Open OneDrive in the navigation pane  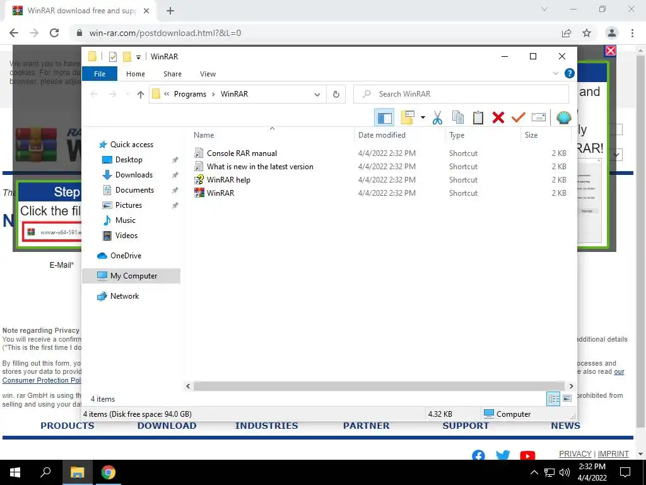coord(126,256)
